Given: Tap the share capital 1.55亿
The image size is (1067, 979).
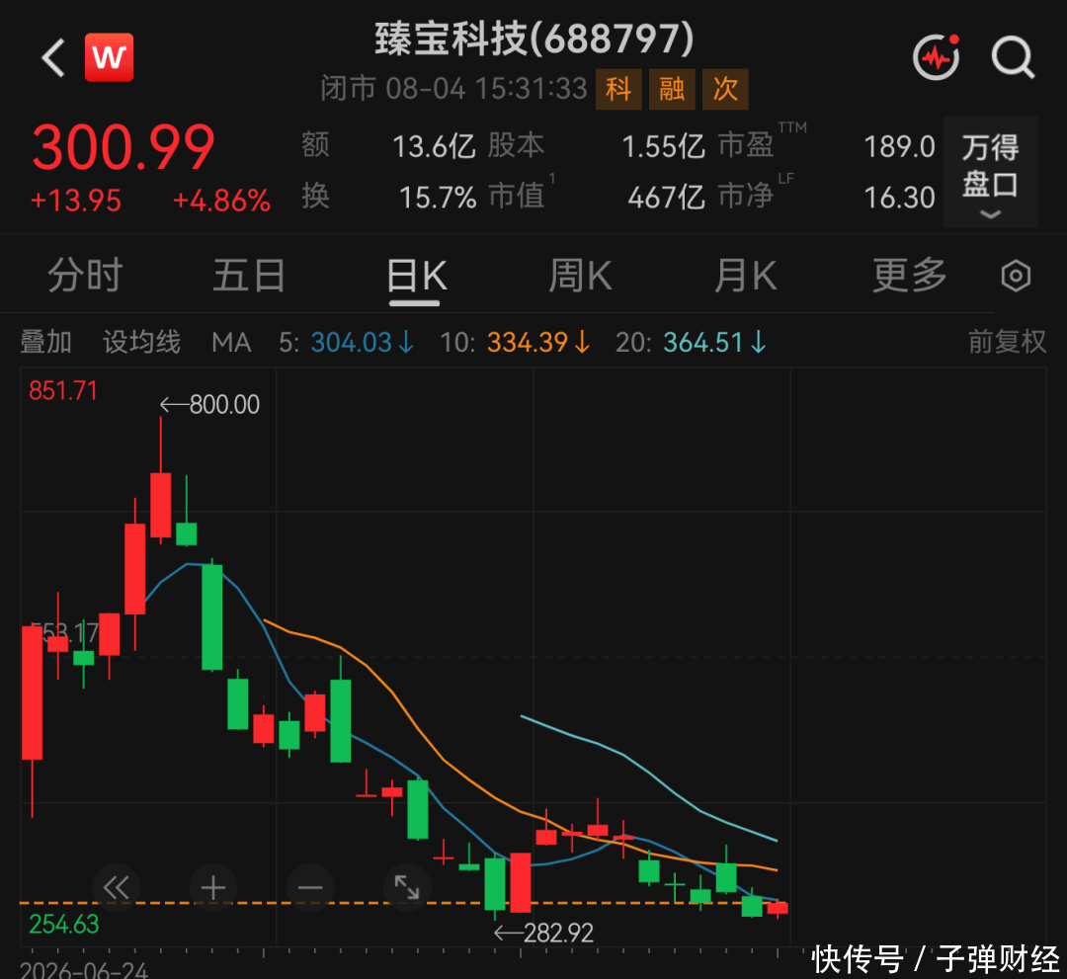Looking at the screenshot, I should tap(664, 147).
